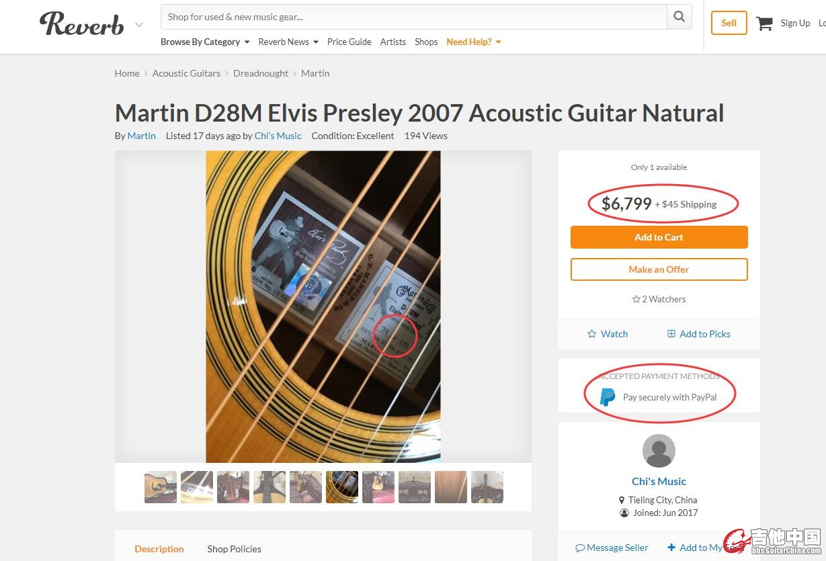826x561 pixels.
Task: Follow the Dreadnought breadcrumb link
Action: click(x=261, y=73)
